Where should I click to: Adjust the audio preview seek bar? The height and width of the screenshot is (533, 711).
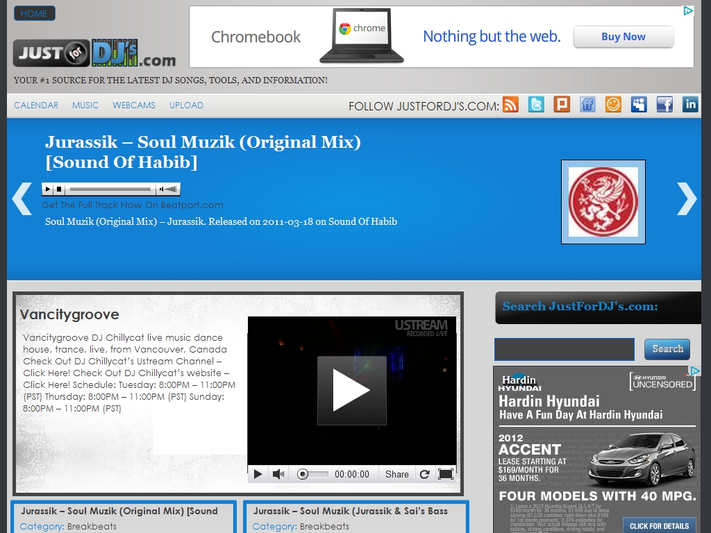110,189
